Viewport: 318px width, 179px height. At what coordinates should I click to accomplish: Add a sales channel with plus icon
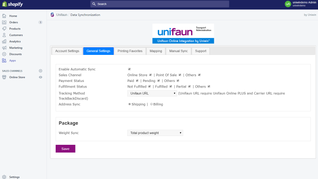[41, 71]
